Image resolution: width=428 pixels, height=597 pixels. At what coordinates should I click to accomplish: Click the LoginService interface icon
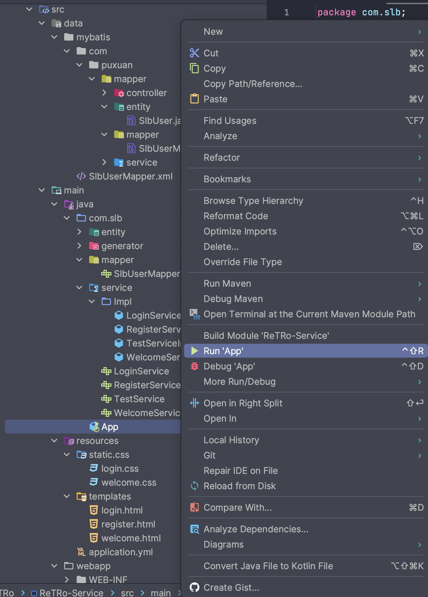[x=106, y=371]
